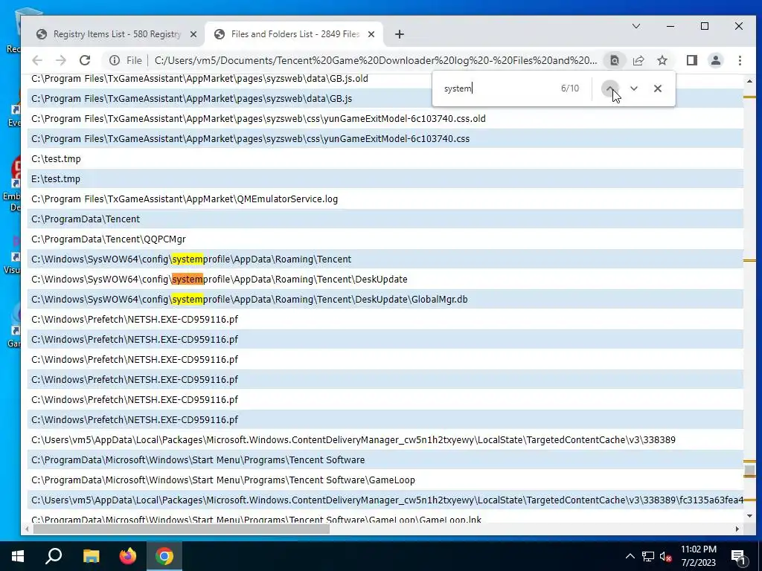Screen dimensions: 762x571
Task: Click the vertical scrollbar down arrow
Action: pos(749,516)
